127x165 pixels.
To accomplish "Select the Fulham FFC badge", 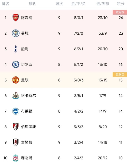I will point(16,142).
